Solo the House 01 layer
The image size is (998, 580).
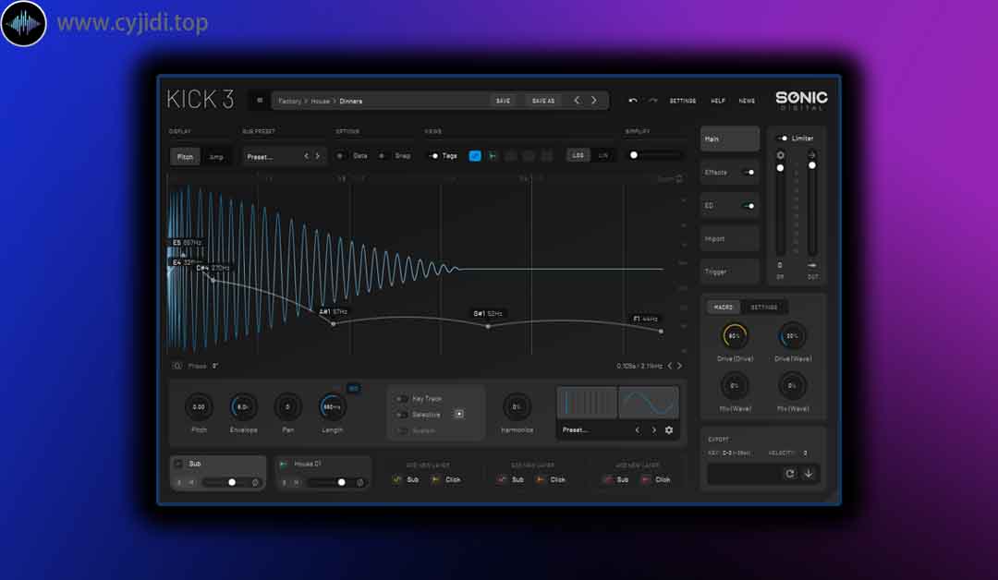point(285,483)
